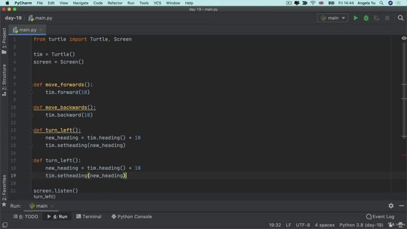Open the View menu
Image resolution: width=407 pixels, height=229 pixels.
(64, 3)
